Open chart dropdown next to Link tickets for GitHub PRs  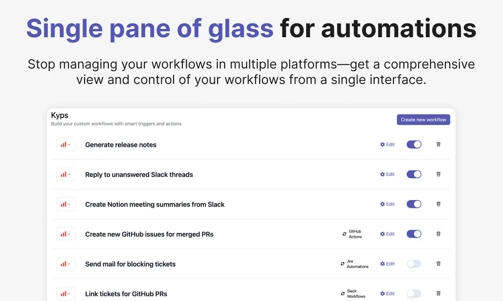point(66,294)
